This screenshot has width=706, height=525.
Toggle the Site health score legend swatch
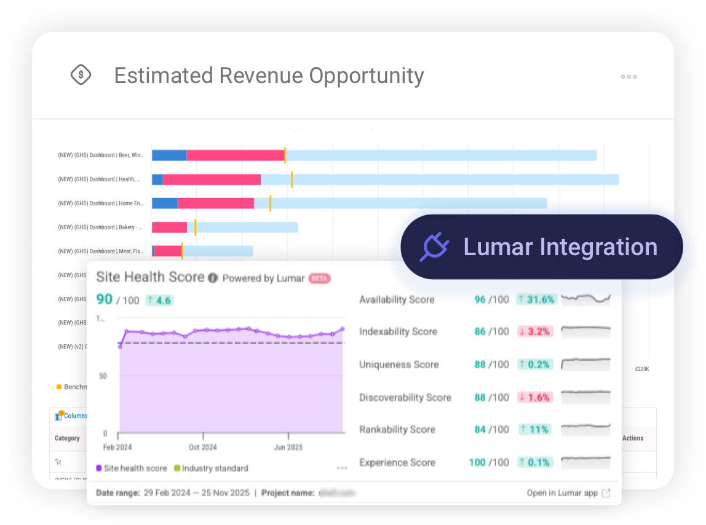pyautogui.click(x=100, y=468)
